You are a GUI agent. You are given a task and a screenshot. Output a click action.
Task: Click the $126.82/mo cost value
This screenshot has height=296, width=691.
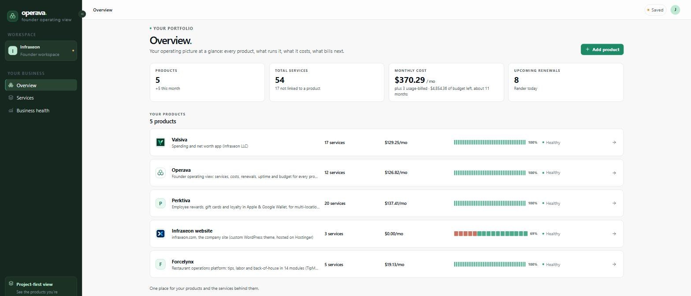(396, 173)
